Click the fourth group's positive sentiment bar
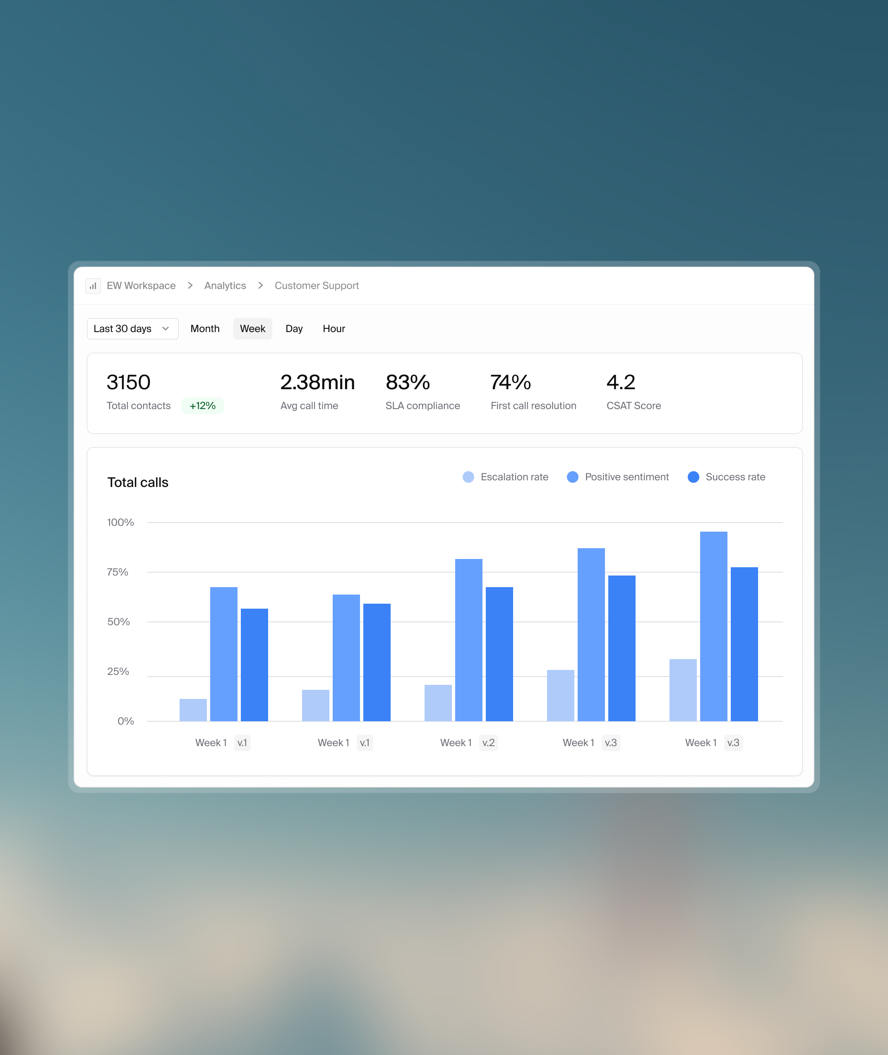 coord(591,634)
